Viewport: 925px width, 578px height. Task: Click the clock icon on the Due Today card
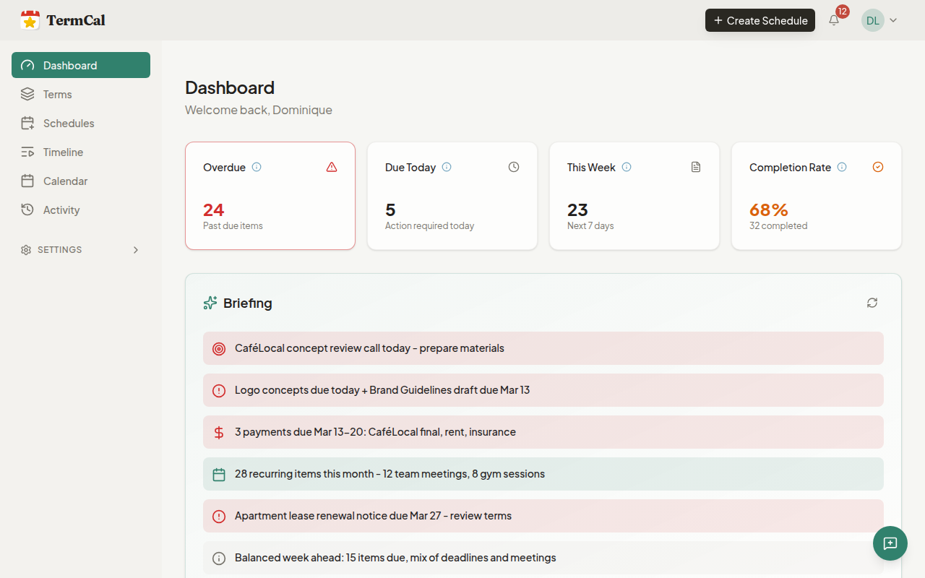[513, 167]
